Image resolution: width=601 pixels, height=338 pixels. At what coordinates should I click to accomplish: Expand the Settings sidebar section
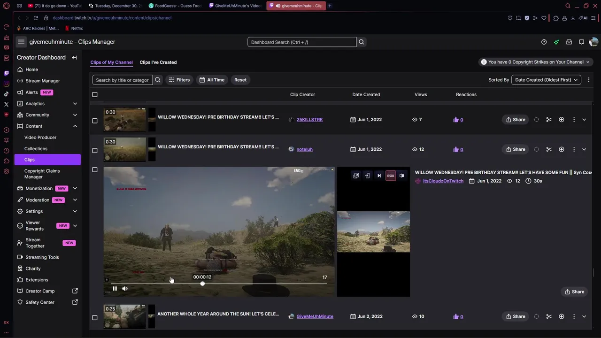tap(75, 211)
